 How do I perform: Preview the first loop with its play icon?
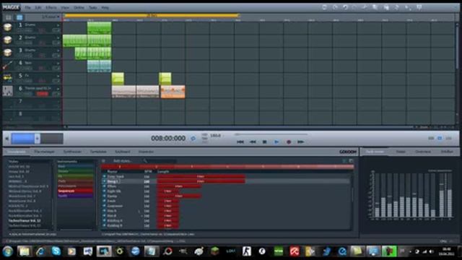104,176
